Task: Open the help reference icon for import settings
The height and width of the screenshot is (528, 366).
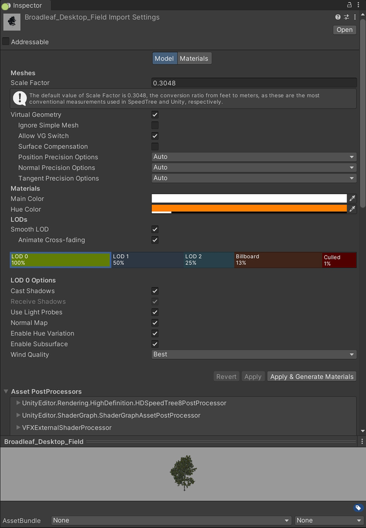Action: tap(338, 17)
